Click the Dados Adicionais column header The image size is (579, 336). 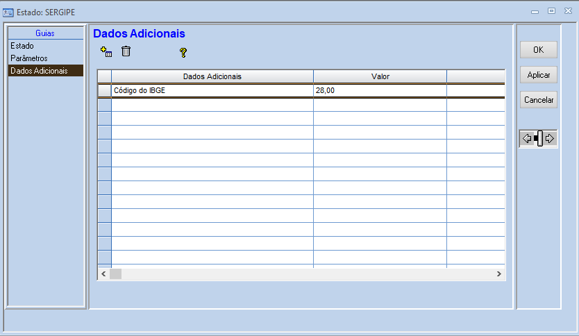212,76
